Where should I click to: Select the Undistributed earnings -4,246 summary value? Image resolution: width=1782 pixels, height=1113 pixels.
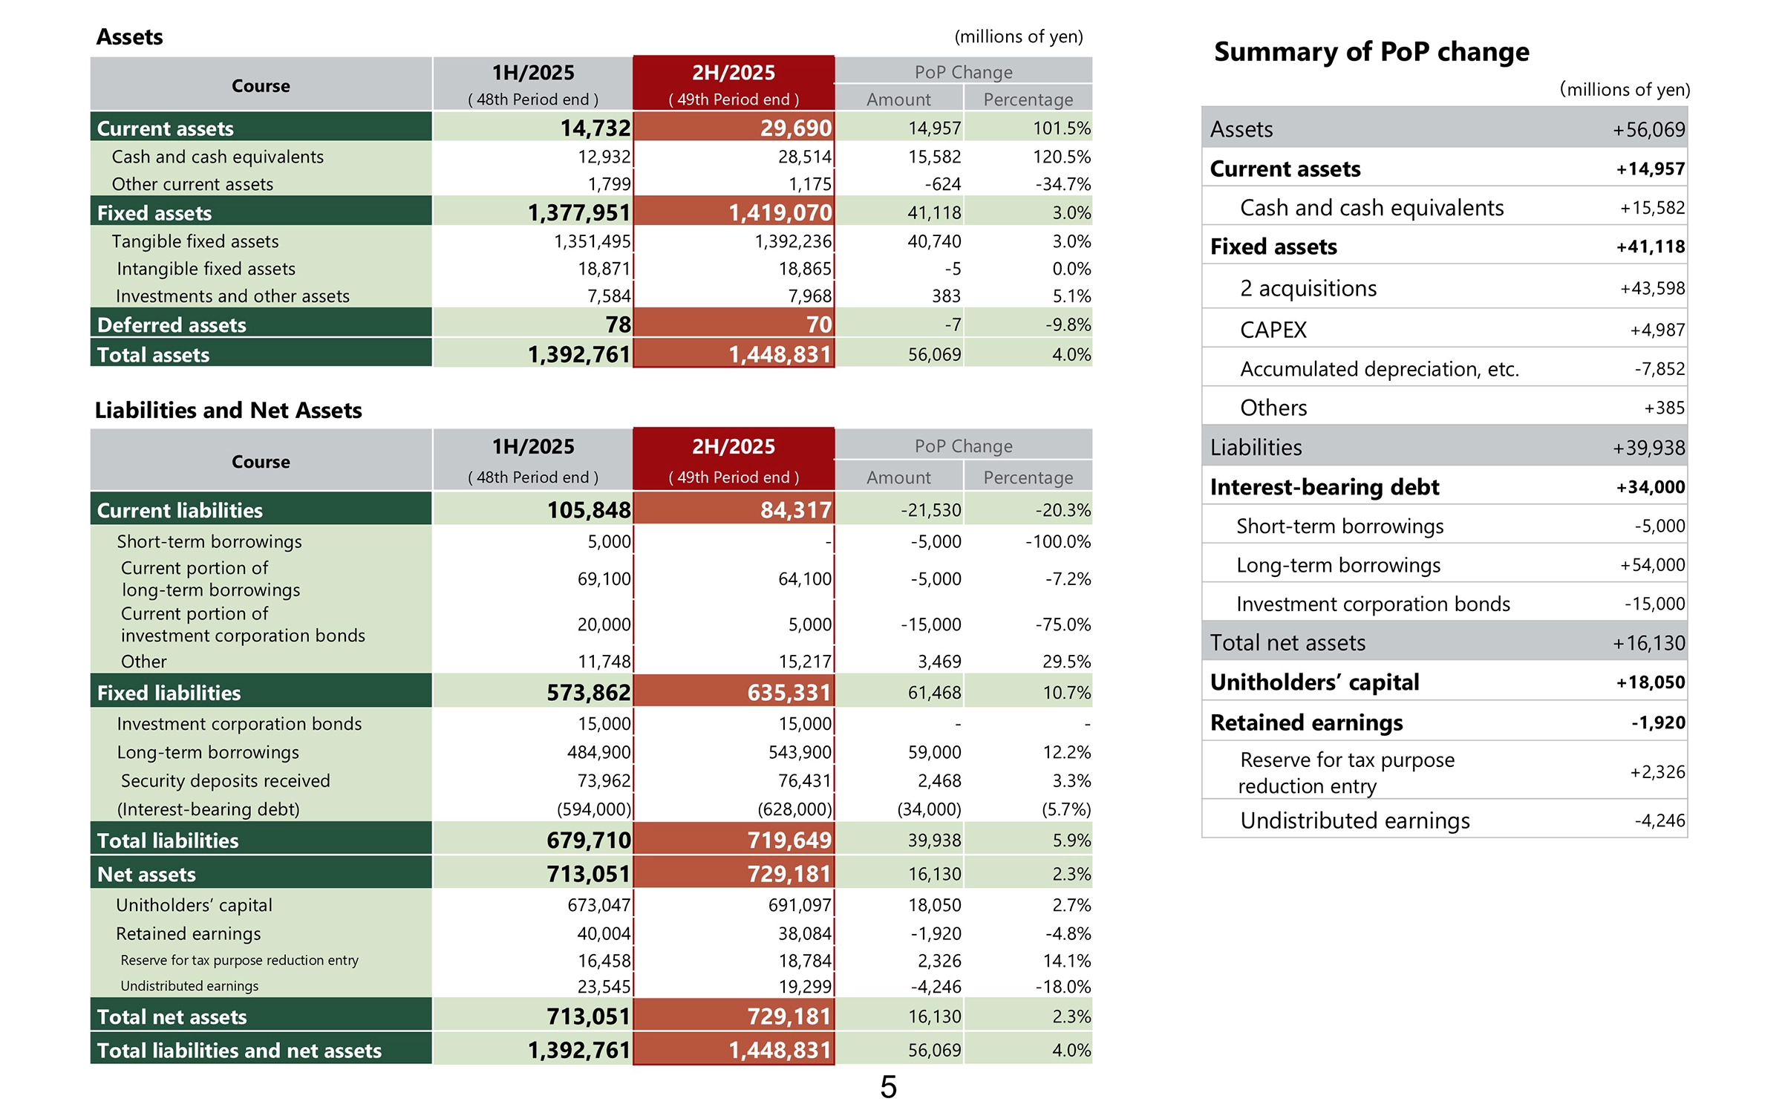coord(1659,820)
